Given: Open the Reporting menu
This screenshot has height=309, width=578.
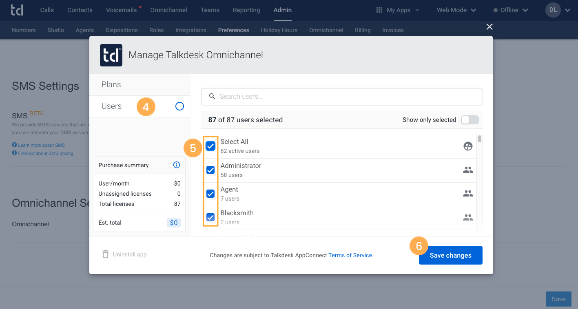Looking at the screenshot, I should 246,10.
